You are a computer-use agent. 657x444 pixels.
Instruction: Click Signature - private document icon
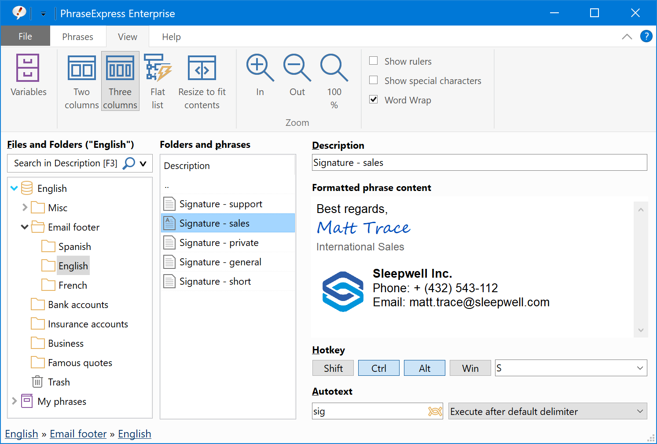[169, 242]
